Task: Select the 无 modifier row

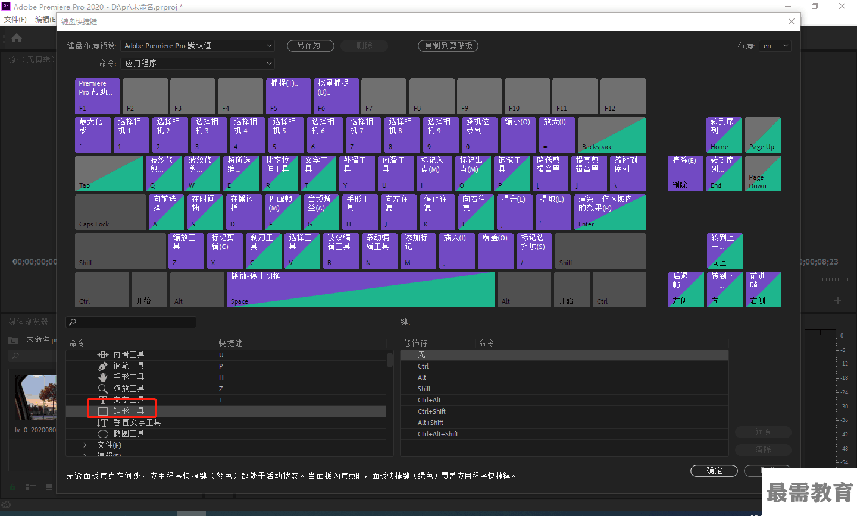Action: pyautogui.click(x=564, y=355)
